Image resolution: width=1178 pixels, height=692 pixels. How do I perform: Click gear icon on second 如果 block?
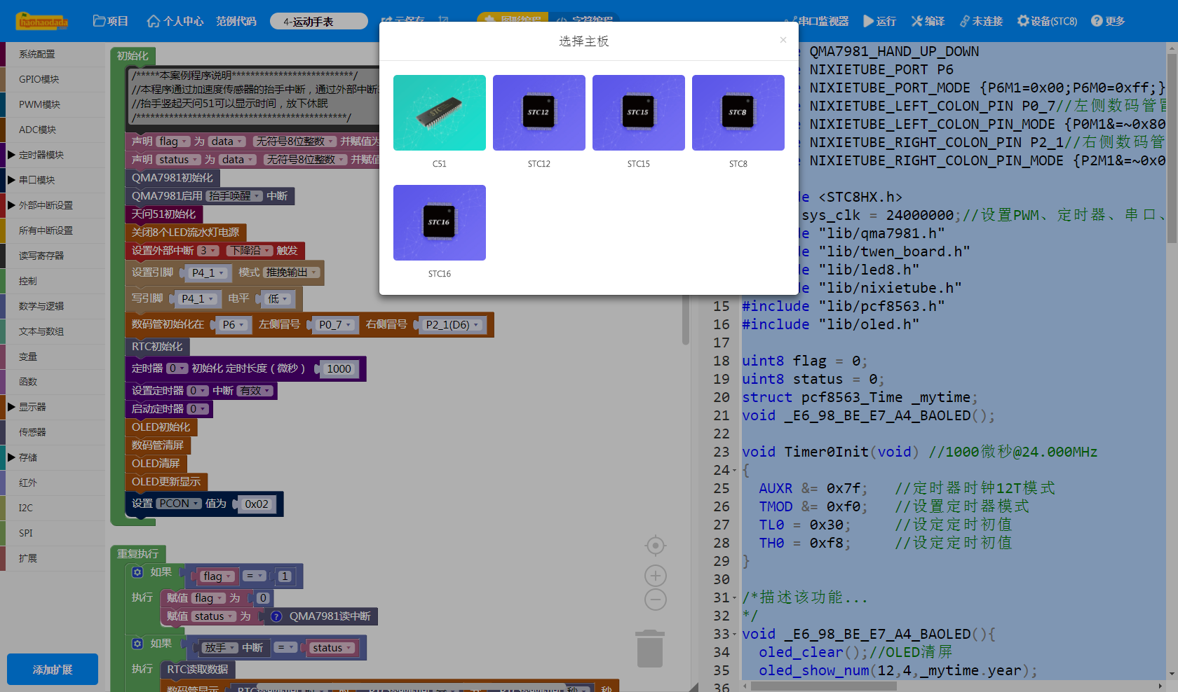[x=137, y=644]
